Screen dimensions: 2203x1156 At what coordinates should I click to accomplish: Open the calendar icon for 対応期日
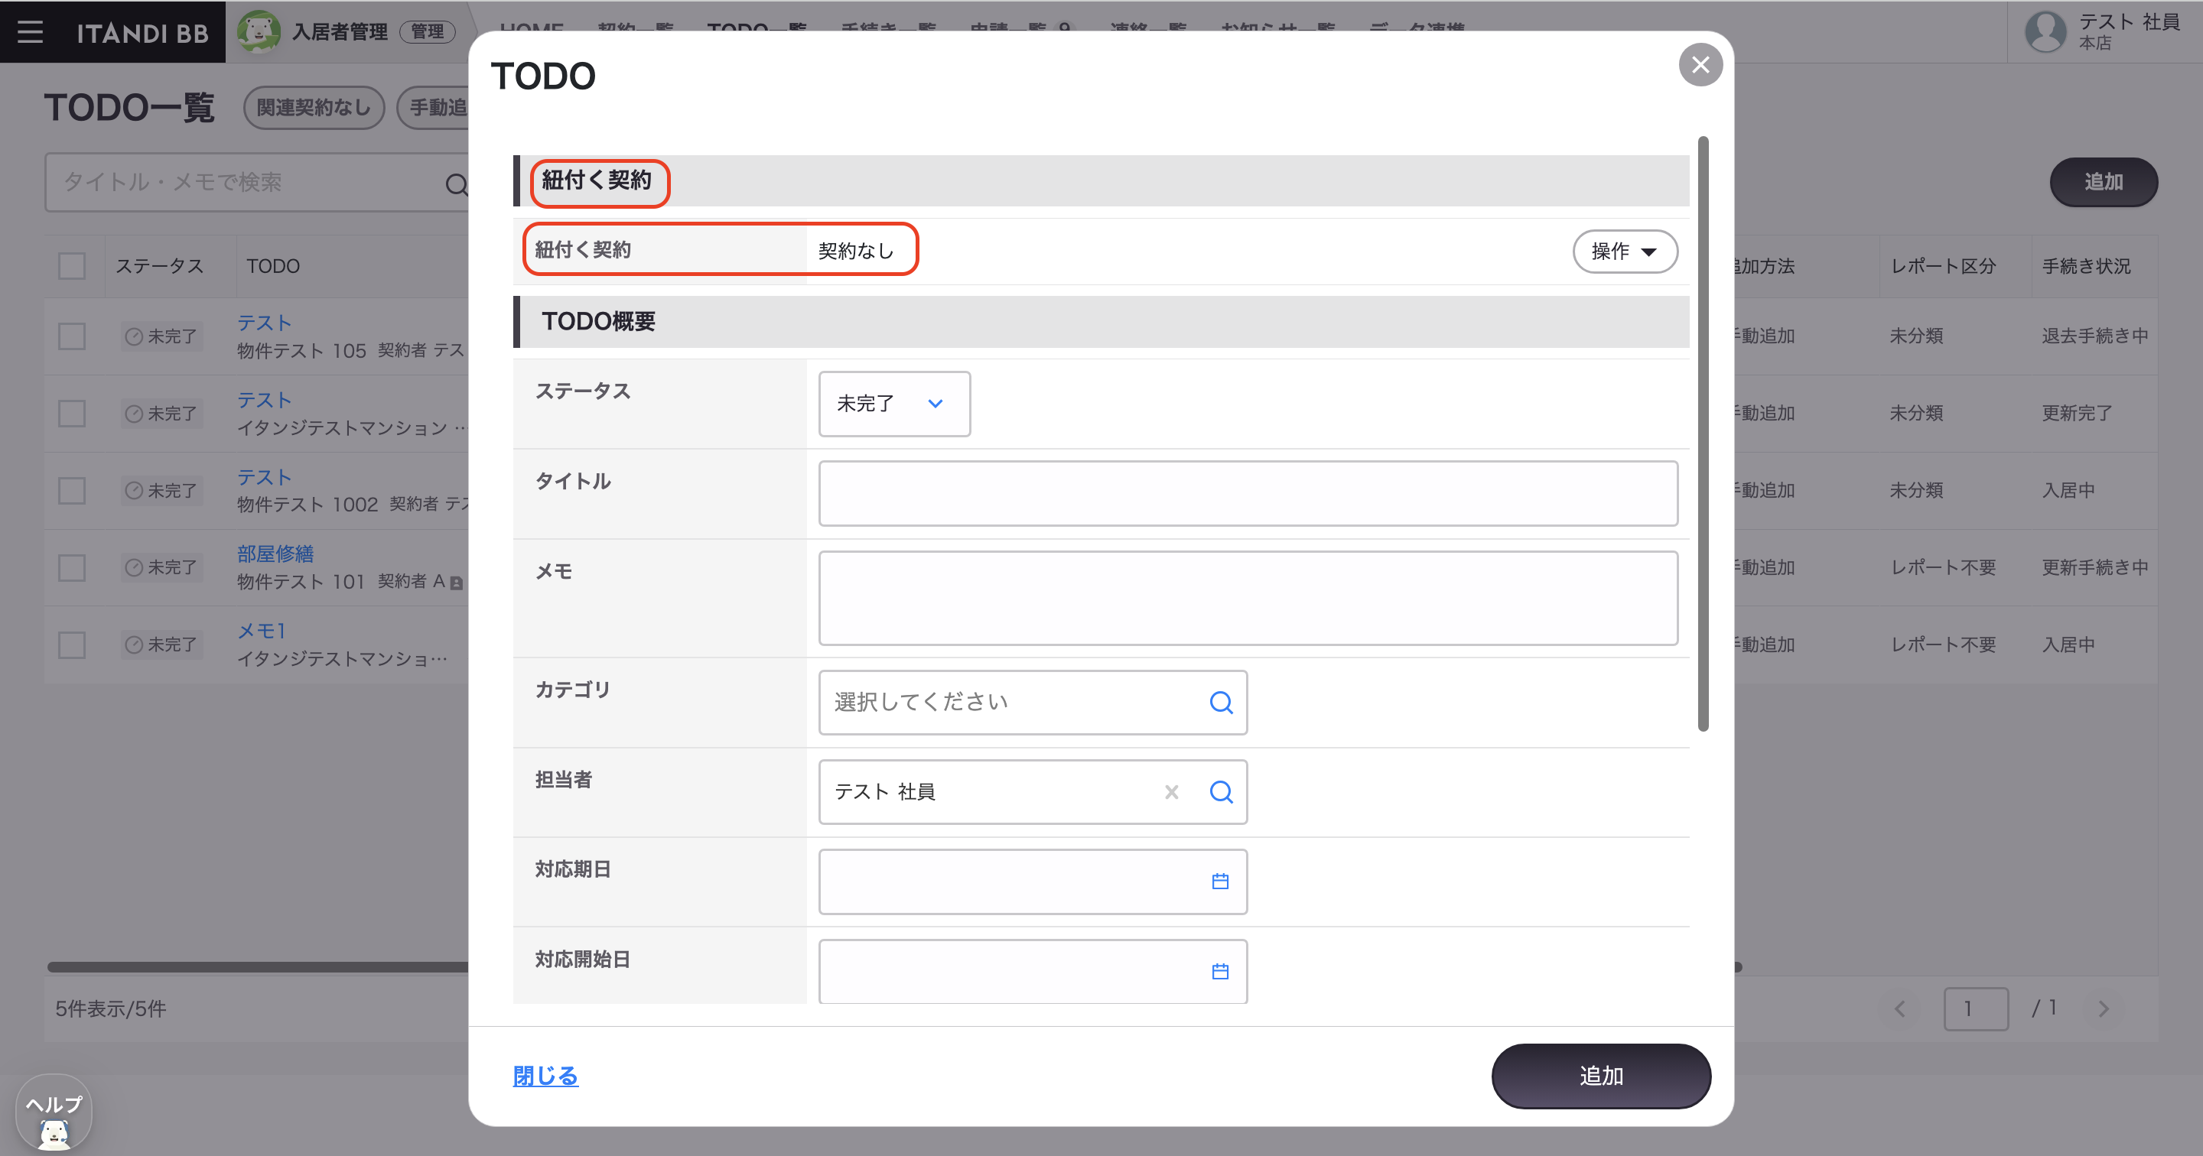point(1220,882)
